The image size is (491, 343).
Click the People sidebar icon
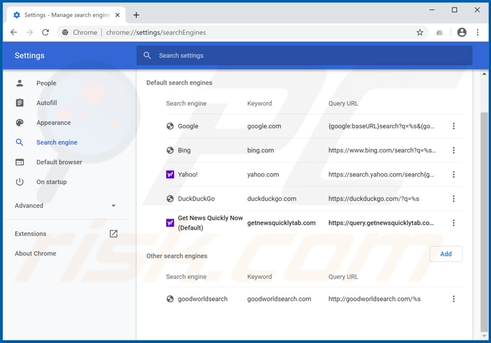click(x=20, y=83)
